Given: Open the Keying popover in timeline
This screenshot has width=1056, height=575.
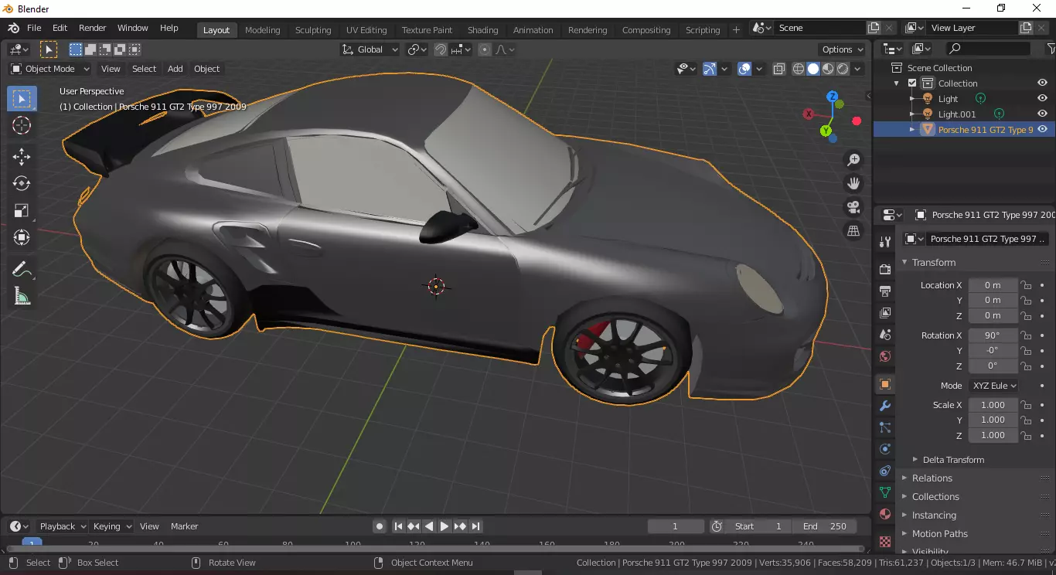Looking at the screenshot, I should click(x=111, y=526).
